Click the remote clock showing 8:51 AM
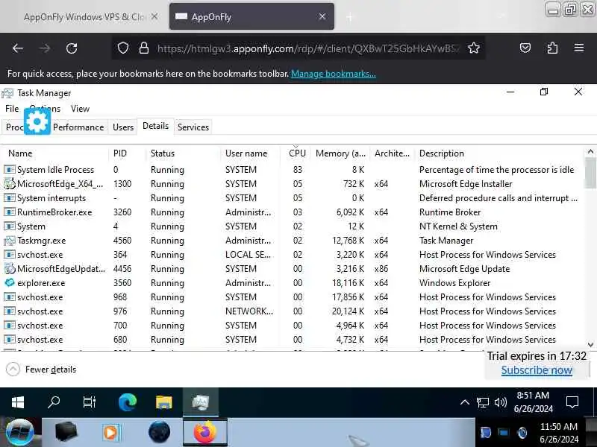The height and width of the screenshot is (447, 597). click(533, 402)
